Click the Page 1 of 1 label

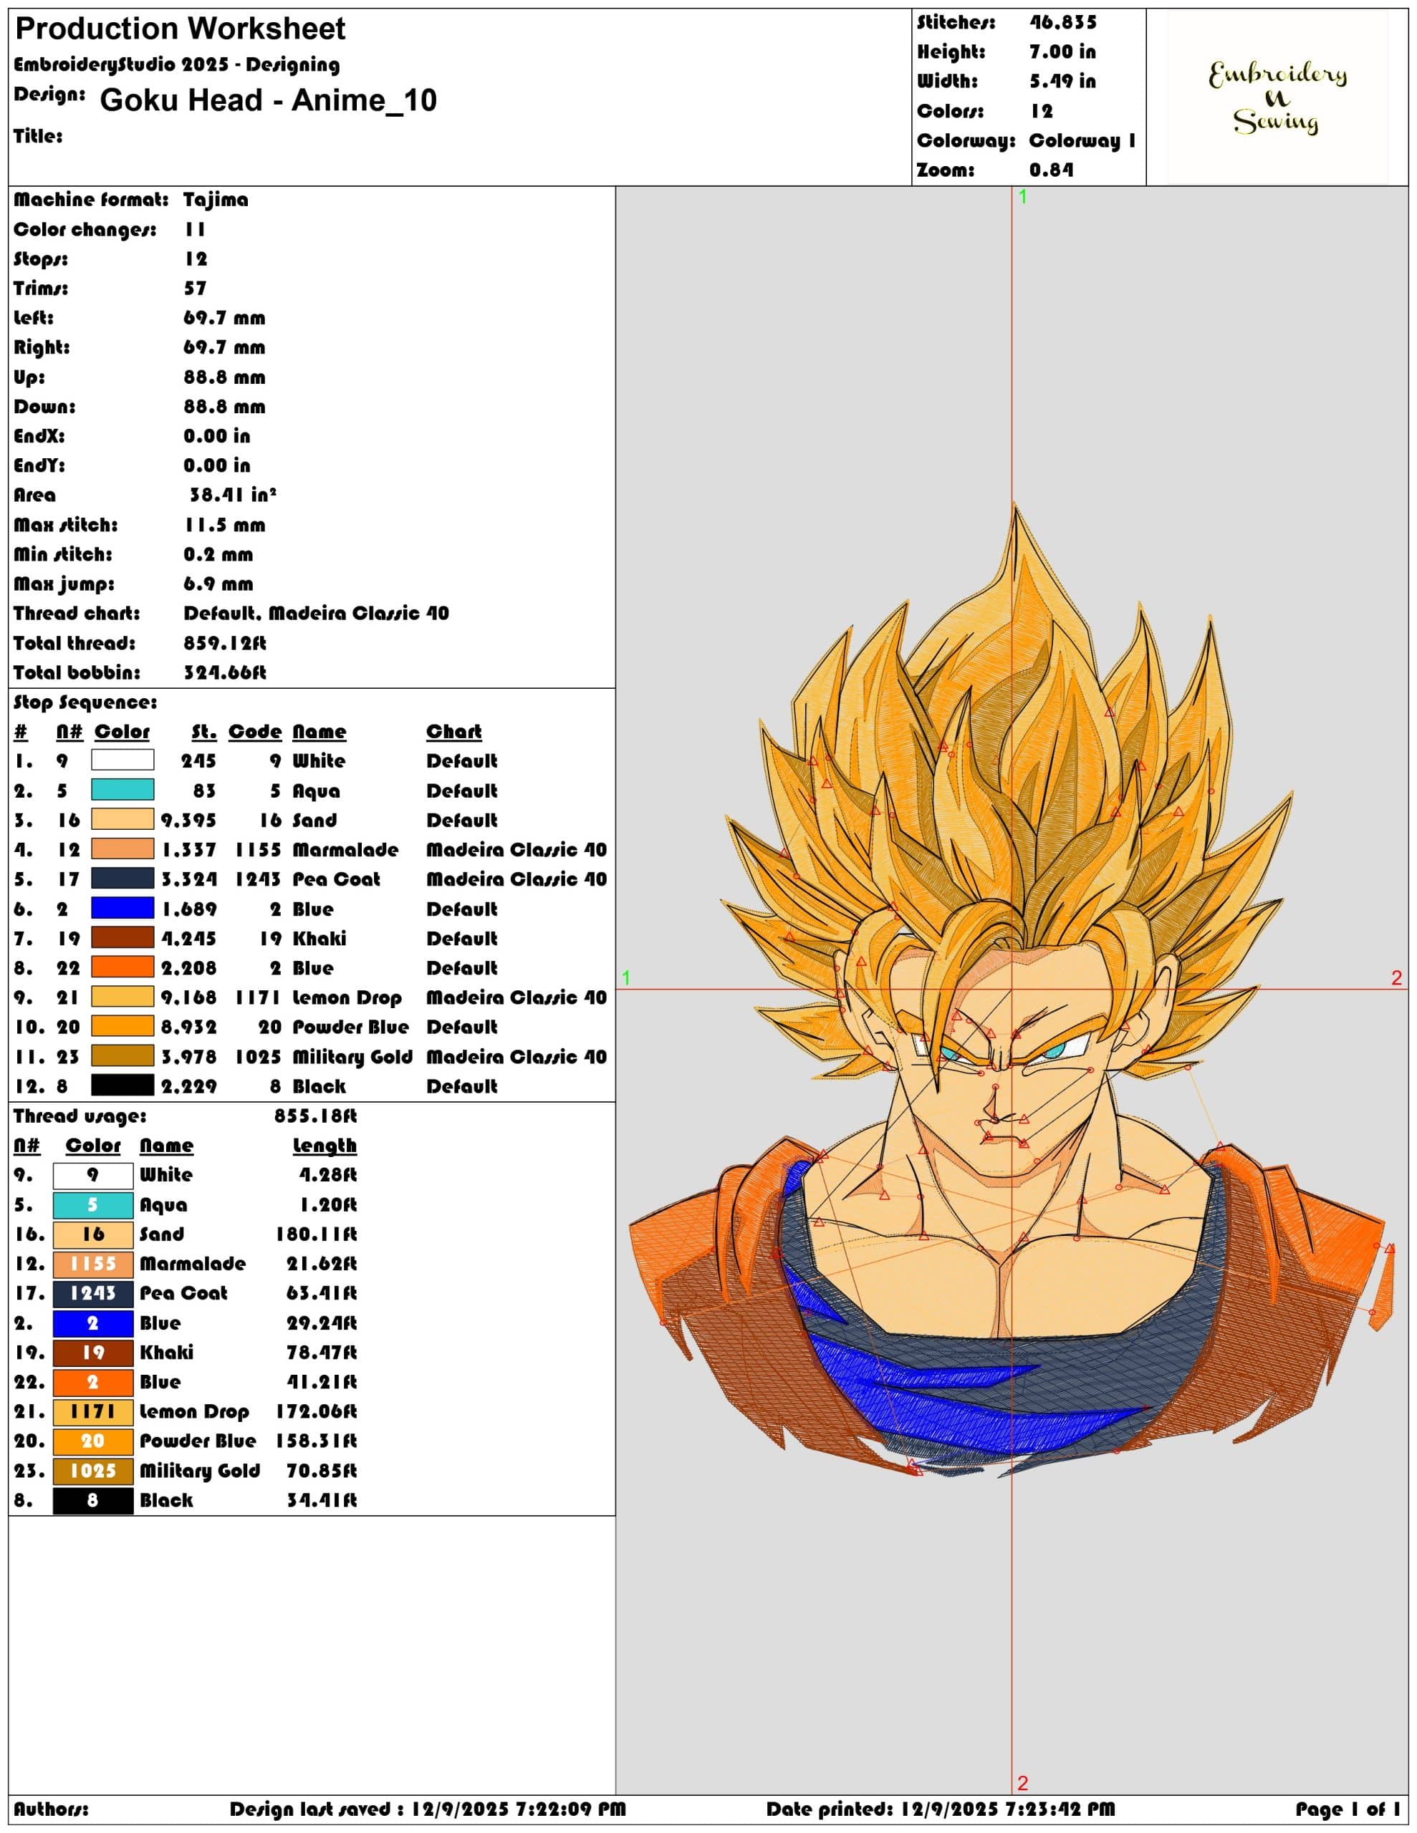1349,1809
